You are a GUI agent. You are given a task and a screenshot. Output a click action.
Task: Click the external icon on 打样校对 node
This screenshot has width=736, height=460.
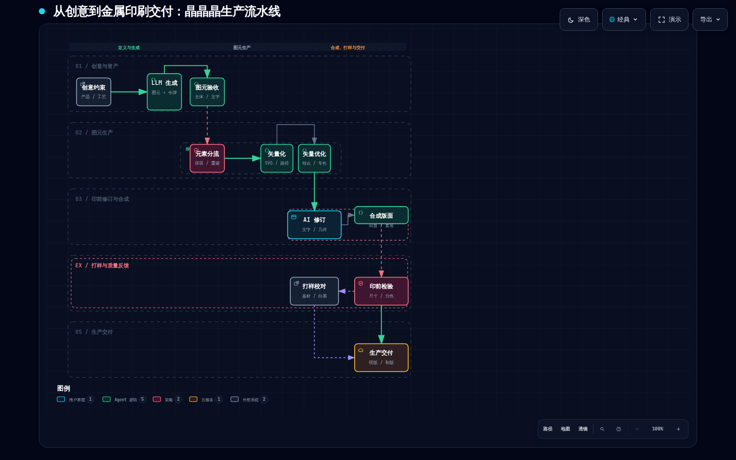296,283
